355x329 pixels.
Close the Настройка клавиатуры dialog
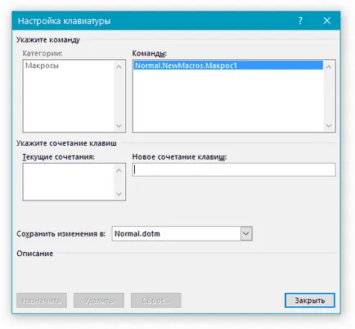tap(327, 20)
